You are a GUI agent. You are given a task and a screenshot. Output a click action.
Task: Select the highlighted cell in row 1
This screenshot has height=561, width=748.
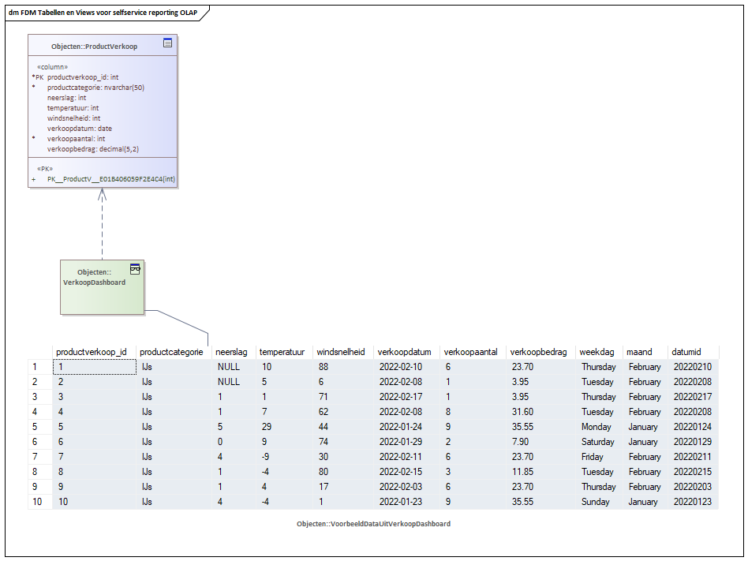click(95, 367)
